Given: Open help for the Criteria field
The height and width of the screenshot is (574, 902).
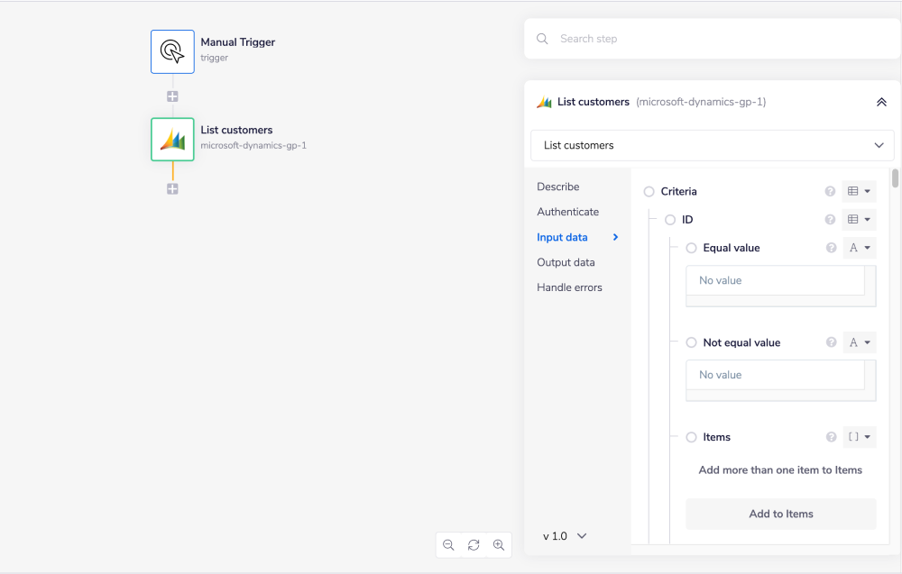Looking at the screenshot, I should pos(830,191).
